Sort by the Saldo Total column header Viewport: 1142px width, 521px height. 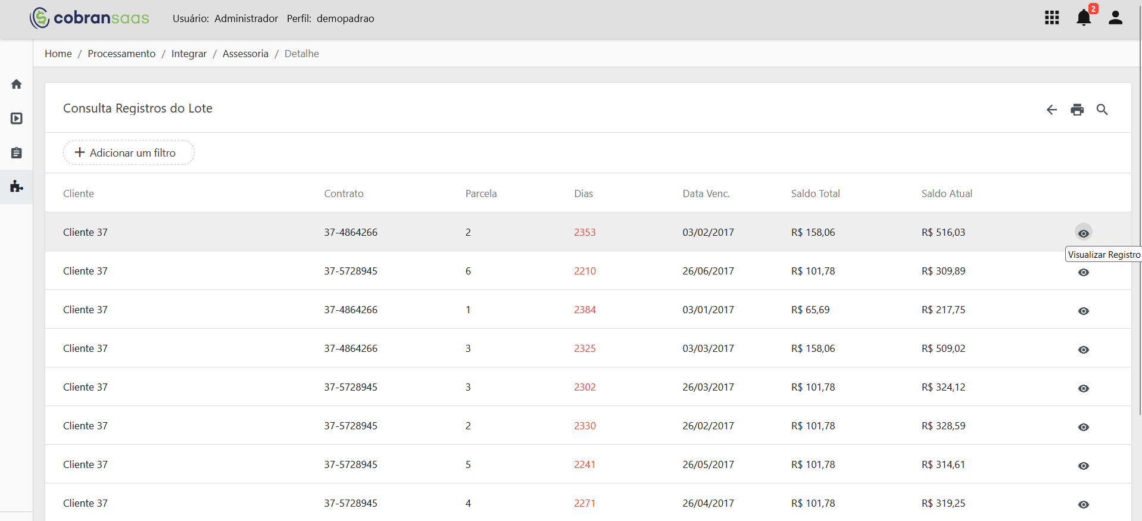coord(815,194)
